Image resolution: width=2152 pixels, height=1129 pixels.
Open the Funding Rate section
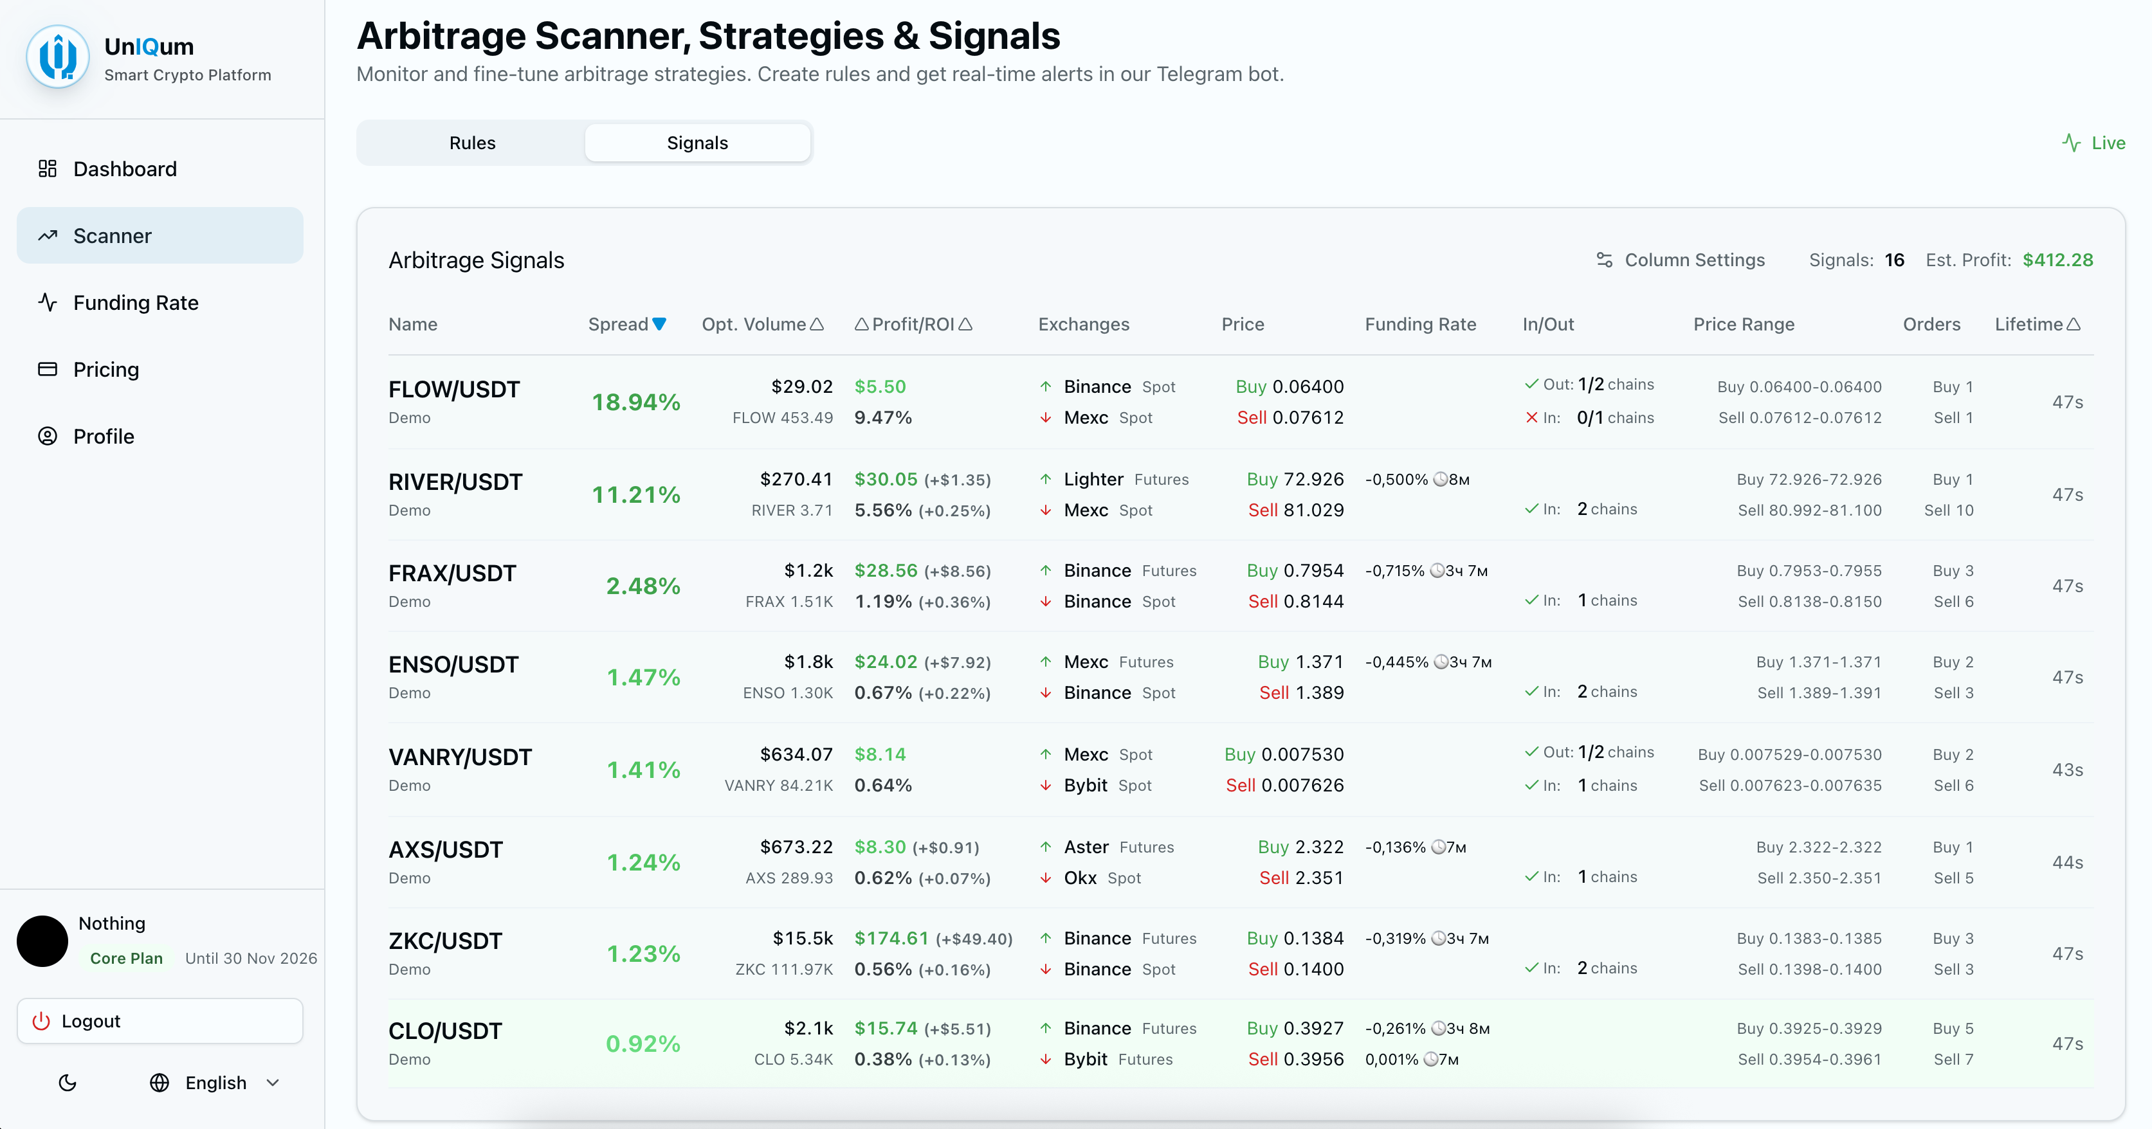(x=48, y=302)
